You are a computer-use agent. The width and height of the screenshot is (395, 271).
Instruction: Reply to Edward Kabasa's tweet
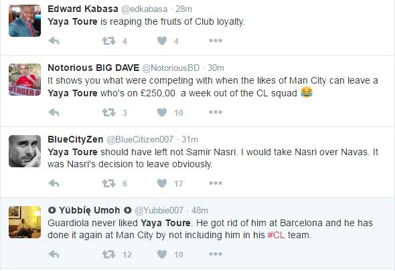(x=54, y=41)
